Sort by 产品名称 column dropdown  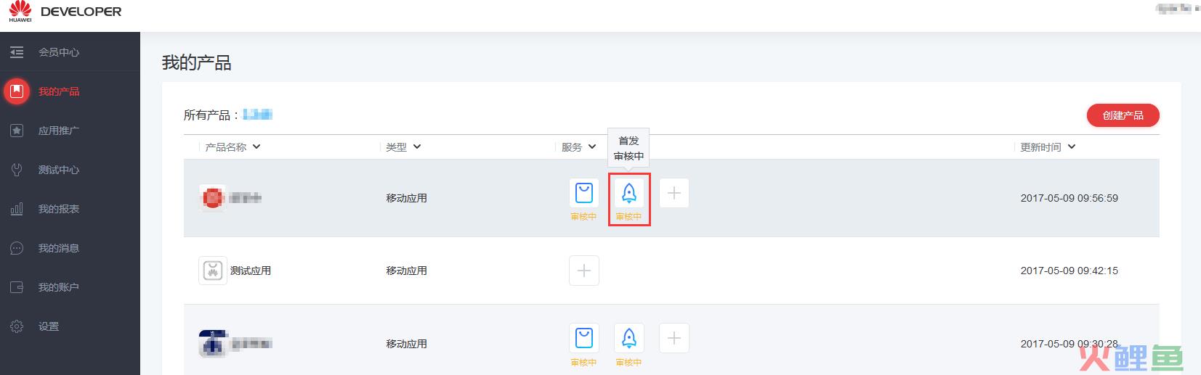pyautogui.click(x=232, y=147)
